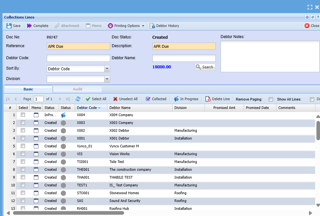This screenshot has width=320, height=216.
Task: Click into the Debtor Code input field
Action: pyautogui.click(x=78, y=58)
